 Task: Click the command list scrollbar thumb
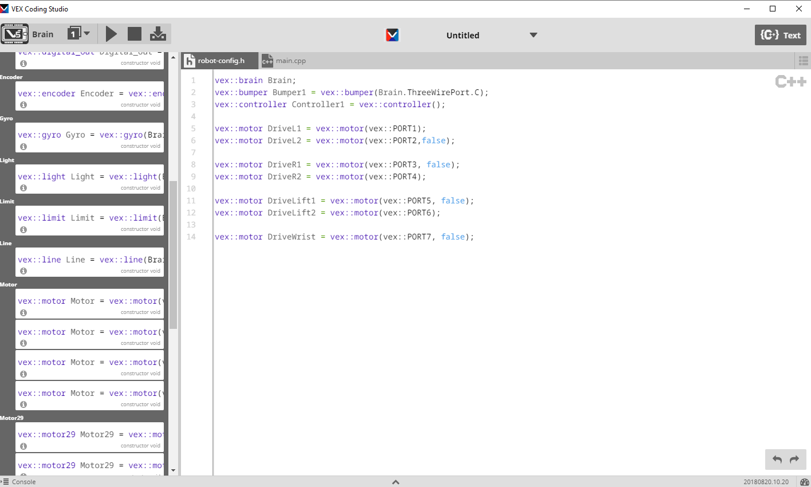point(173,255)
